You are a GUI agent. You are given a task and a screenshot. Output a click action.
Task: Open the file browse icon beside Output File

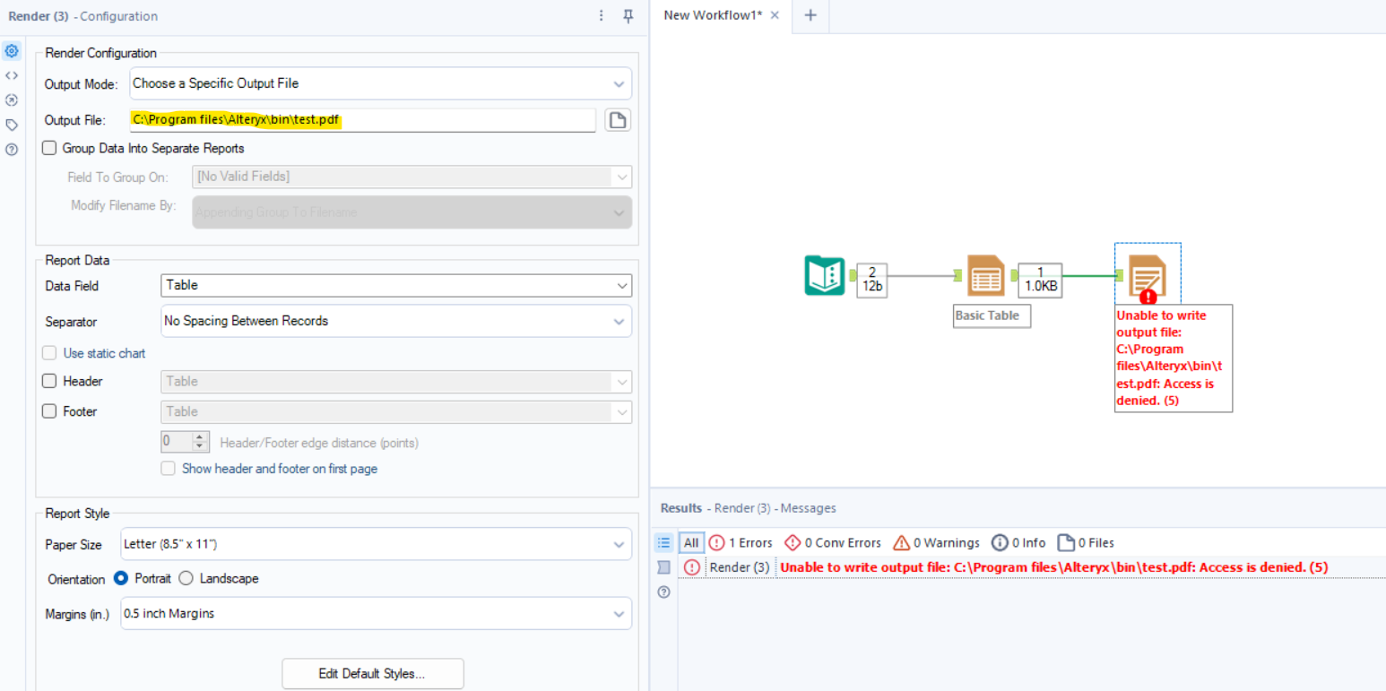(618, 119)
